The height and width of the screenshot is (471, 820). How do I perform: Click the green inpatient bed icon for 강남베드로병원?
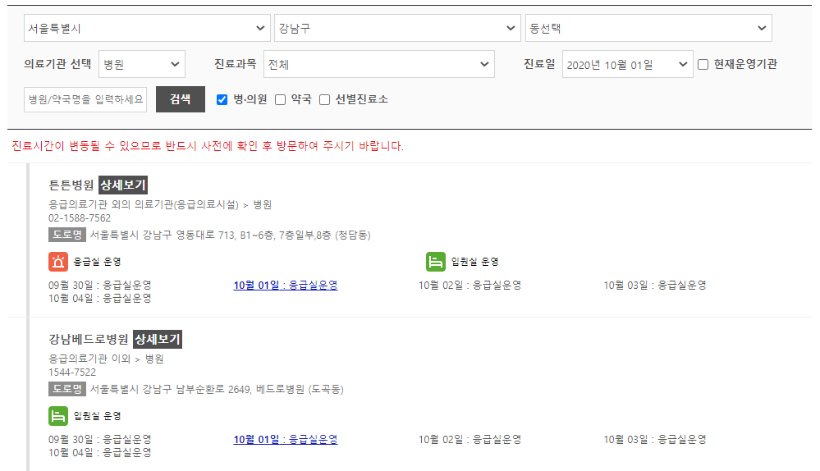click(x=58, y=416)
